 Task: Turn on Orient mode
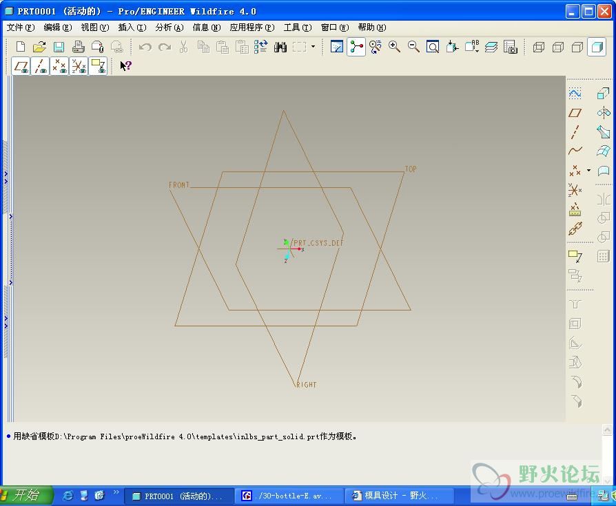click(375, 47)
